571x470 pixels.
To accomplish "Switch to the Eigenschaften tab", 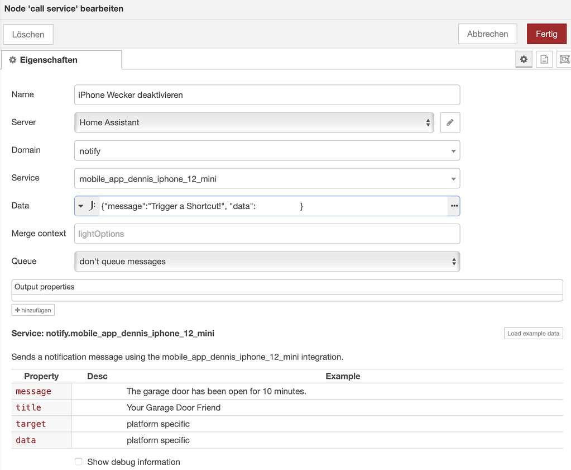I will pos(47,60).
